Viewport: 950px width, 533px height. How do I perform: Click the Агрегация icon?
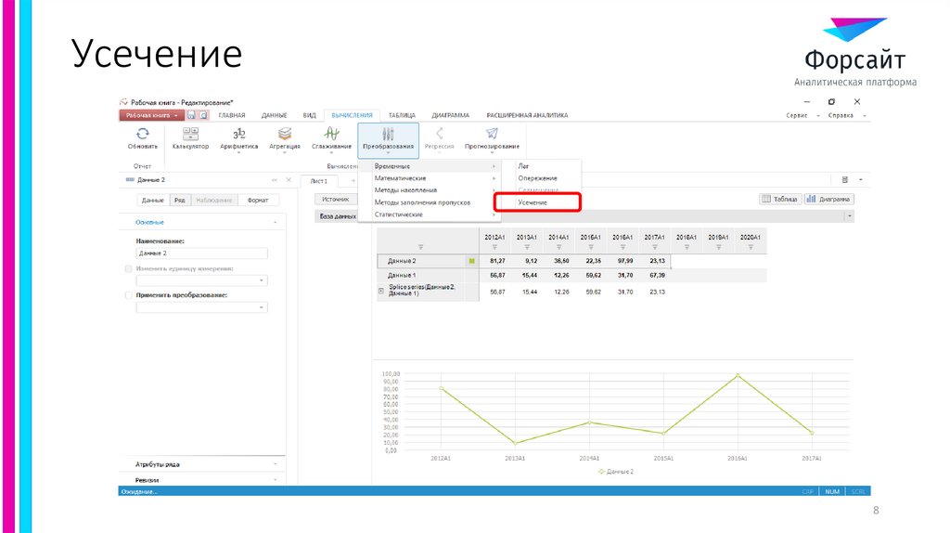click(x=284, y=135)
